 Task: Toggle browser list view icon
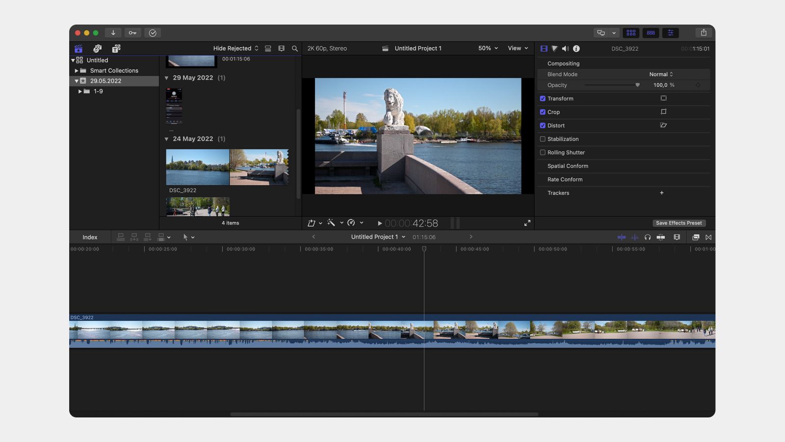pyautogui.click(x=268, y=49)
